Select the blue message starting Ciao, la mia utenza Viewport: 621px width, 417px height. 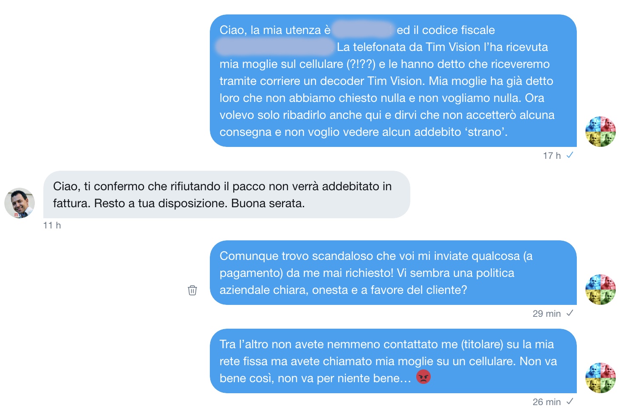click(x=393, y=81)
